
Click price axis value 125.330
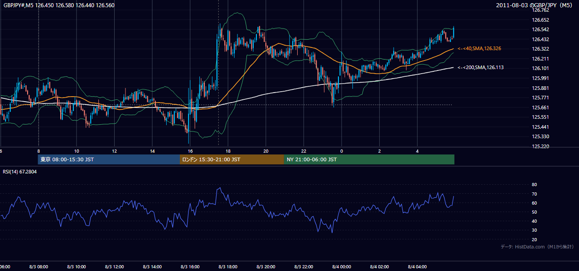(540, 136)
